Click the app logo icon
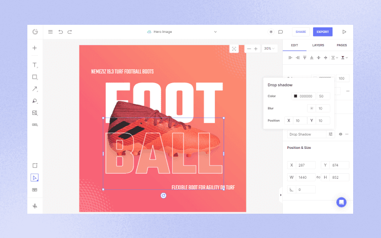 point(35,32)
